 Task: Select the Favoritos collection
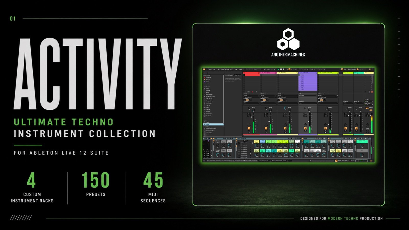(207, 77)
